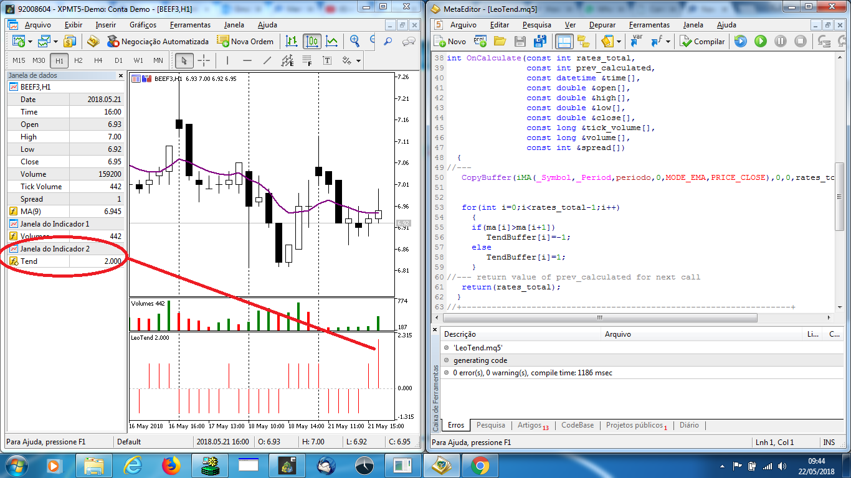Open the chart profiles icon
The image size is (851, 478).
[44, 41]
